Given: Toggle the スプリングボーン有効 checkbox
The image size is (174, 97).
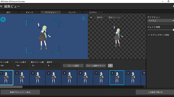Looking at the screenshot, I should pos(149,35).
